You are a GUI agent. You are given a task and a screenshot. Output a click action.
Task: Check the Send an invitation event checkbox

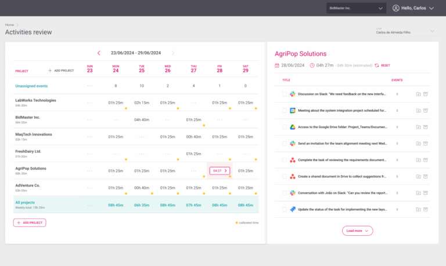tap(285, 143)
